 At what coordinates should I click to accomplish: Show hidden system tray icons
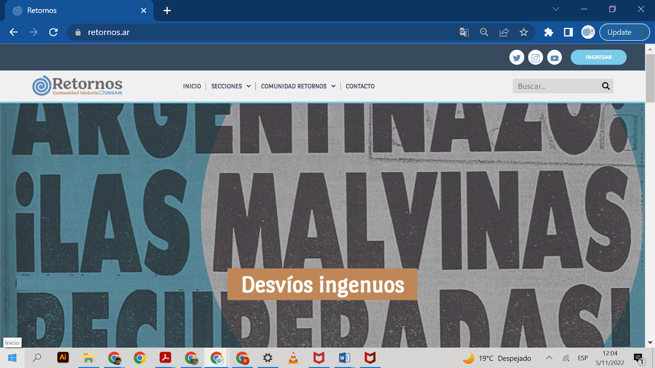549,358
